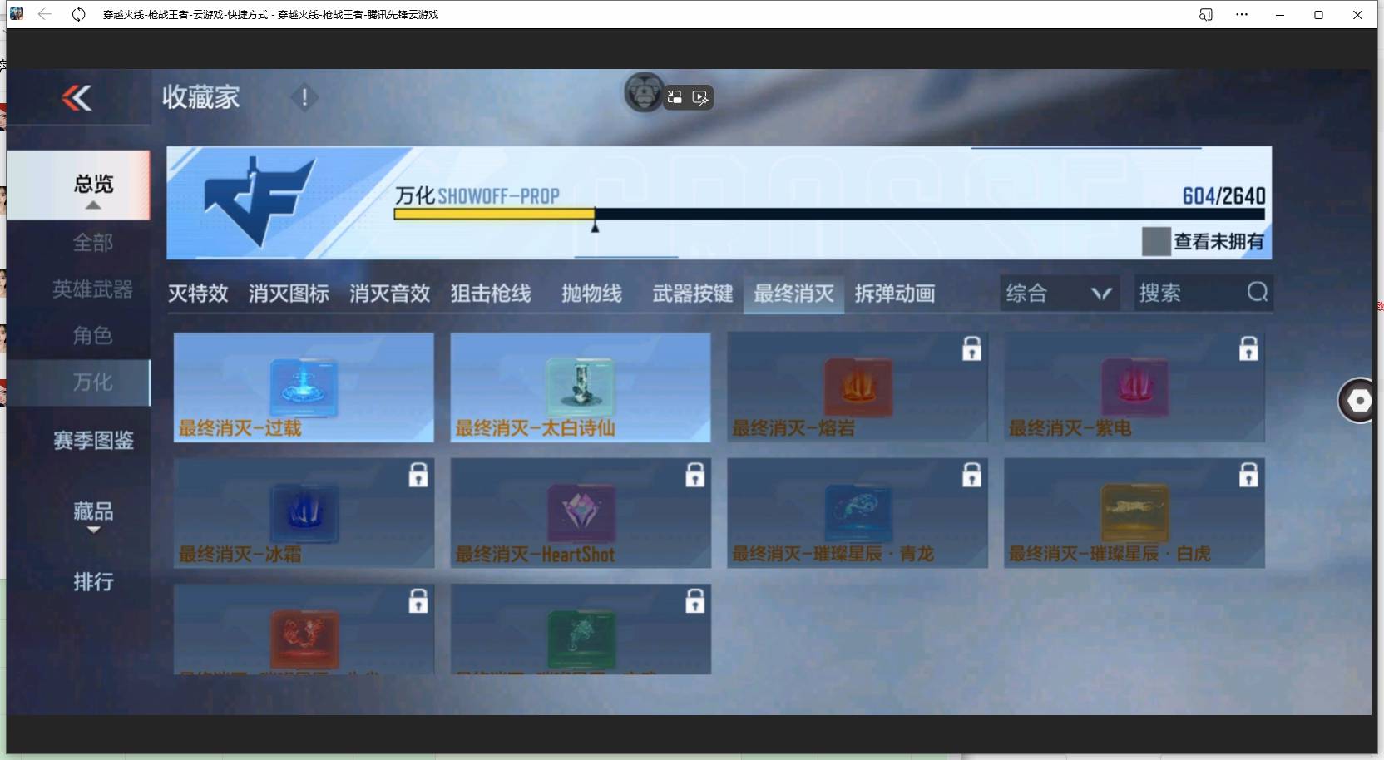1384x760 pixels.
Task: Switch to the 最终消灭 tab
Action: (793, 294)
